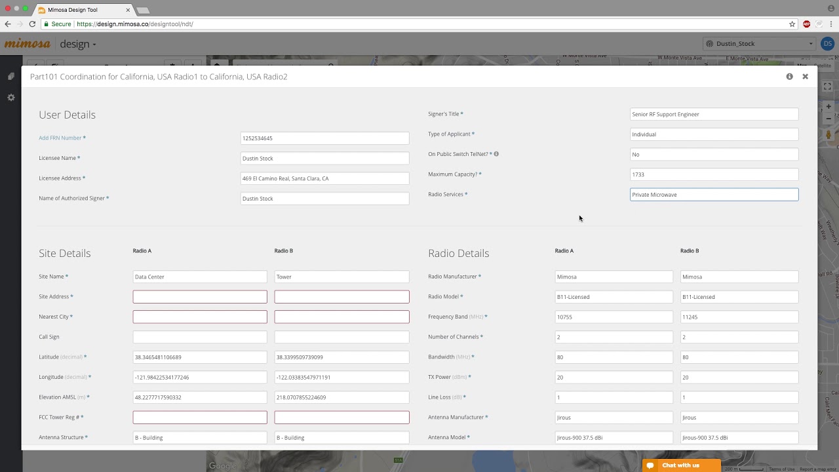Click the Licensee Name field

324,158
